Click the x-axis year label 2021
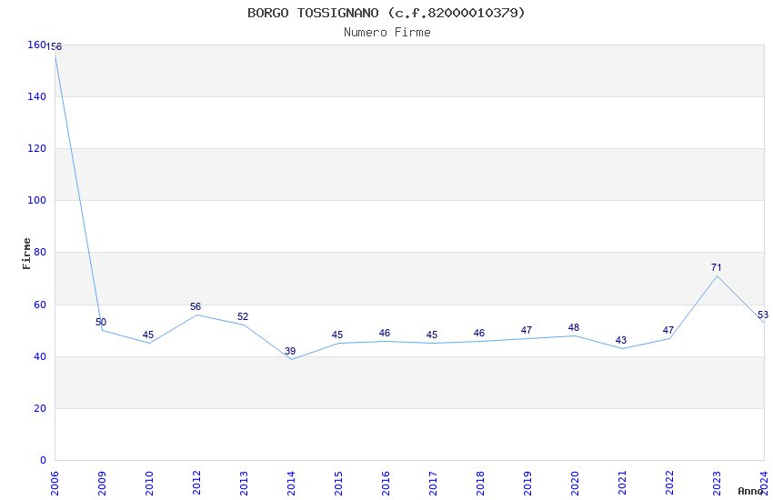773x500 pixels. (623, 484)
